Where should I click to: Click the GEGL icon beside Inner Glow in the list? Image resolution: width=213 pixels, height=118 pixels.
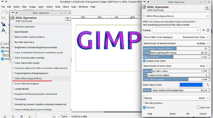pos(13,84)
